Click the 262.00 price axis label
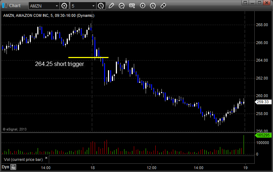The width and height of the screenshot is (273, 172). click(262, 78)
